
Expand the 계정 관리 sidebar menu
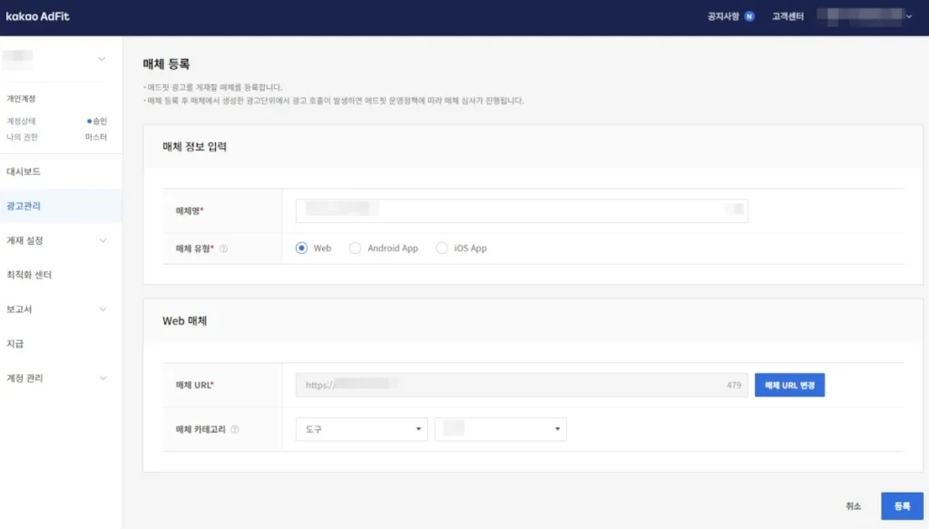pyautogui.click(x=103, y=378)
